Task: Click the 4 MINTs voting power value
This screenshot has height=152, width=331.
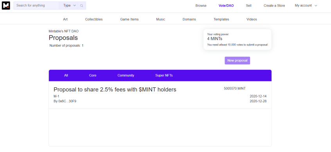Action: [215, 39]
